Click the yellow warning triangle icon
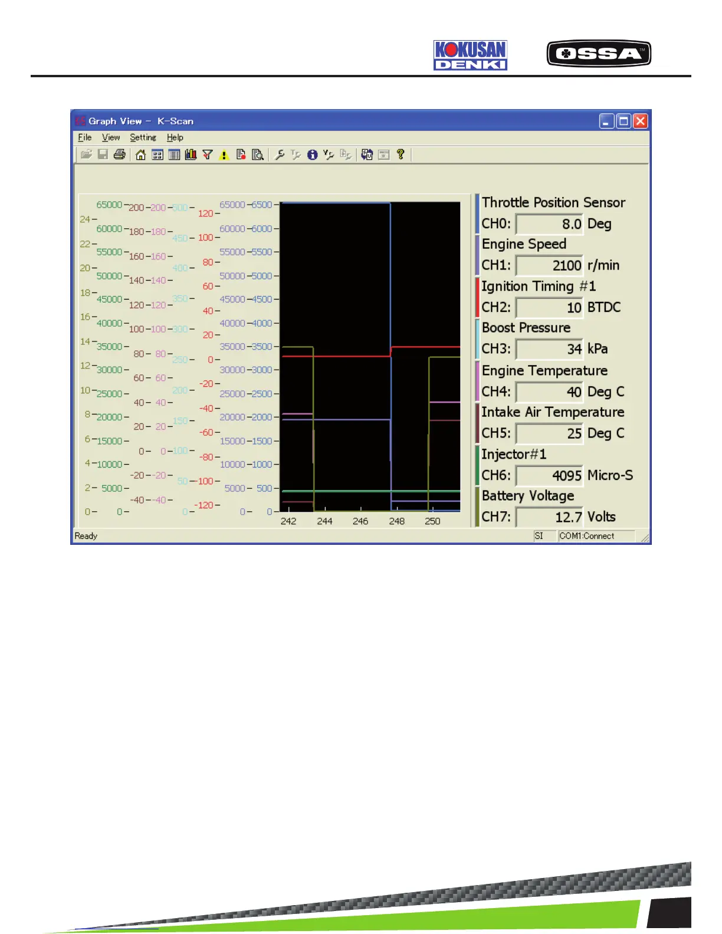 click(x=224, y=155)
